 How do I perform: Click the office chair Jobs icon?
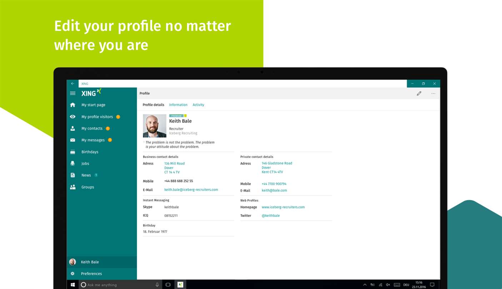73,163
